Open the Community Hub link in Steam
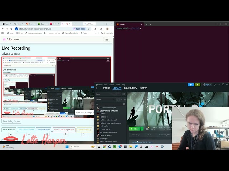 point(164,135)
